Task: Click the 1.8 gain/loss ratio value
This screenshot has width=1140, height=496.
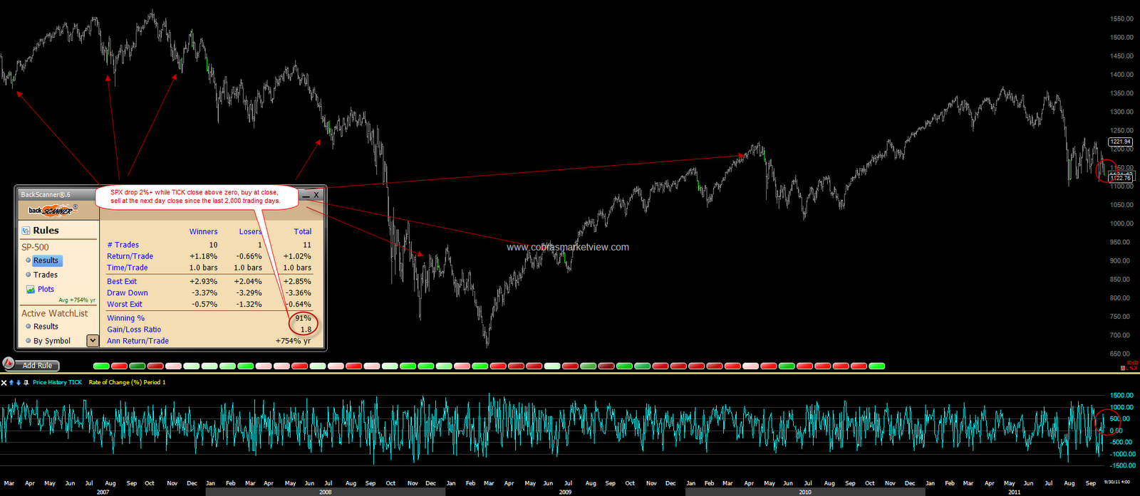Action: click(306, 329)
